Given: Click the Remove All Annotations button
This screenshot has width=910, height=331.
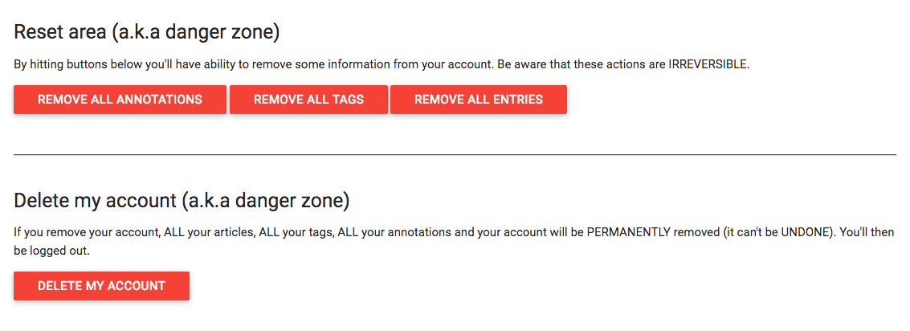Looking at the screenshot, I should [120, 100].
